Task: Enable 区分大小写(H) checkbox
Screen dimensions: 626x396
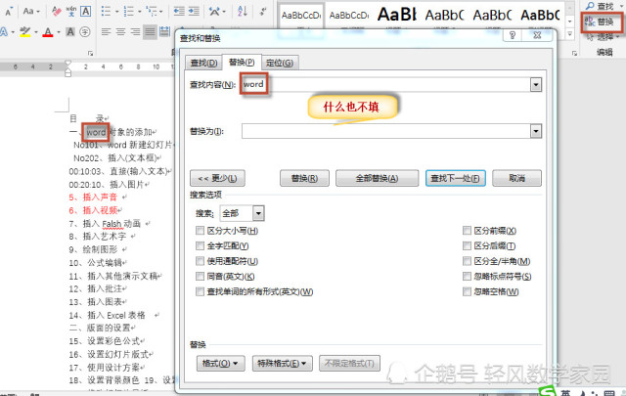Action: tap(200, 231)
